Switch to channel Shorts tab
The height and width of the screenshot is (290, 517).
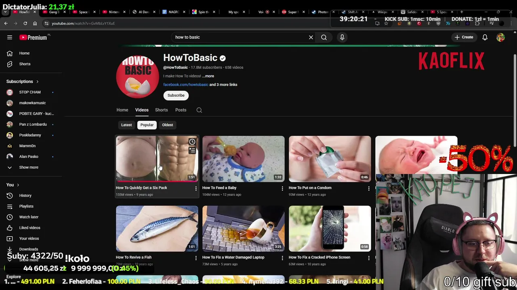[161, 110]
